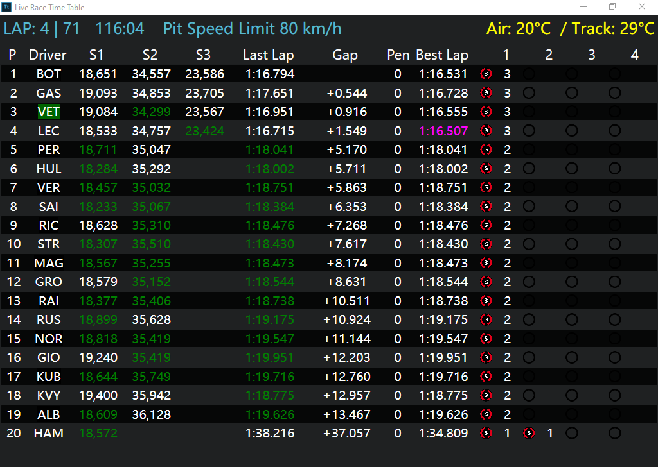Click HAM's empty stint 4 circle
Screen dimensions: 658x467
[x=614, y=433]
